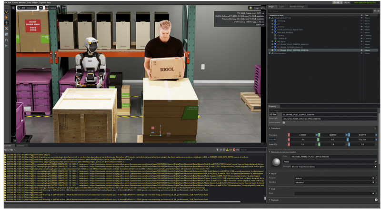The image size is (381, 209).
Task: Toggle the Instanceable checkbox
Action: 283,123
